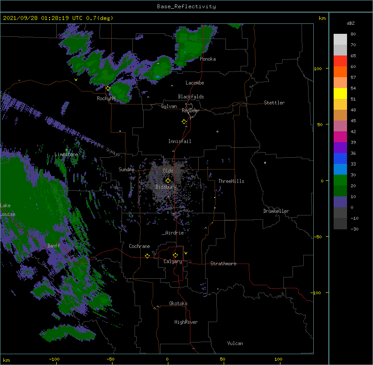This screenshot has width=373, height=365.
Task: Click the -100 tick on bottom axis
Action: 55,359
